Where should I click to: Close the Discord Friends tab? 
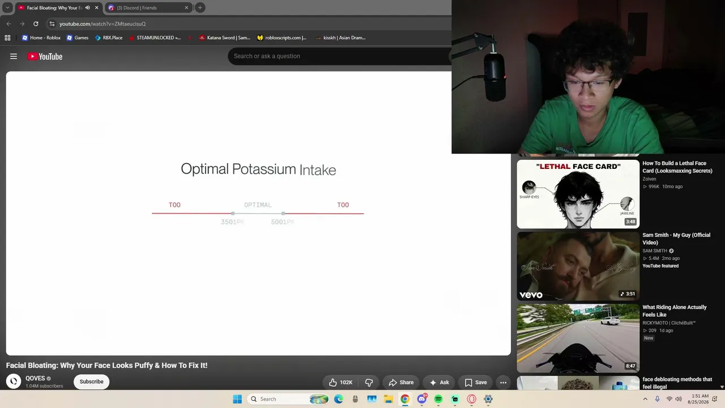pos(186,8)
